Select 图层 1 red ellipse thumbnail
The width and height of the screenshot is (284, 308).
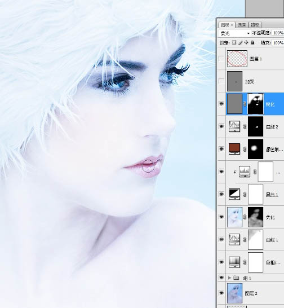(237, 59)
